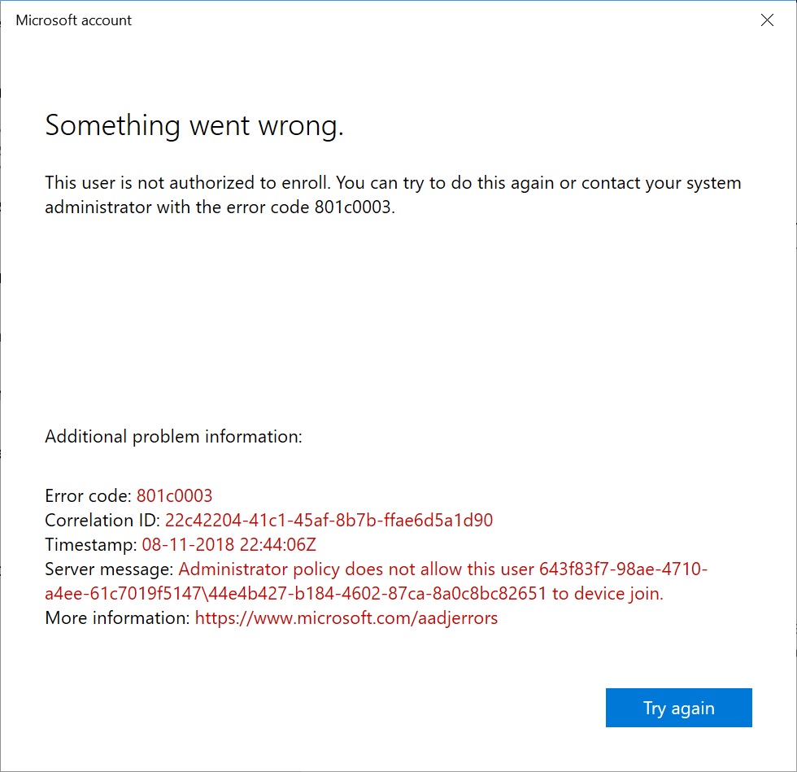This screenshot has width=797, height=772.
Task: Click the Correlation ID label
Action: click(102, 520)
